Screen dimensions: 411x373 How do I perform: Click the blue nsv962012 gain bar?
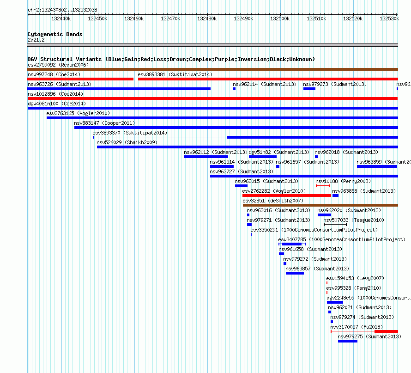point(206,157)
